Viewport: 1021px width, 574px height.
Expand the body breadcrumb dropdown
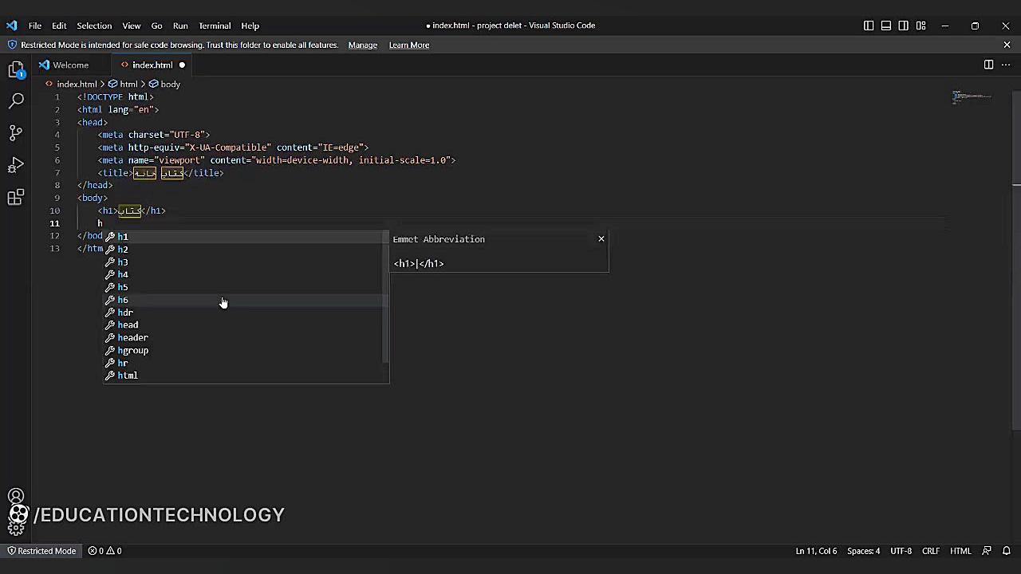click(x=170, y=84)
